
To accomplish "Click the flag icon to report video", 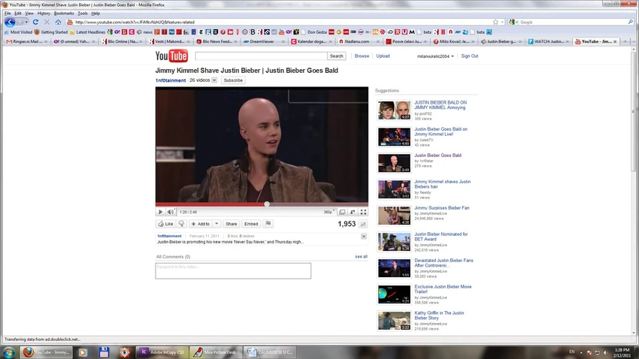I will [268, 224].
